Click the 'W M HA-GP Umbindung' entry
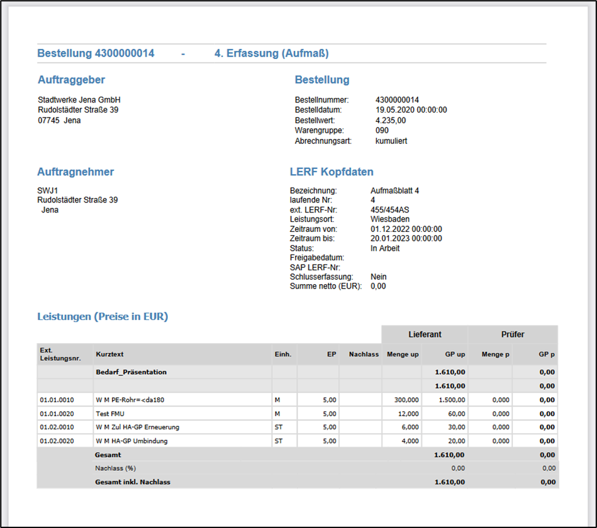Image resolution: width=597 pixels, height=528 pixels. click(131, 441)
